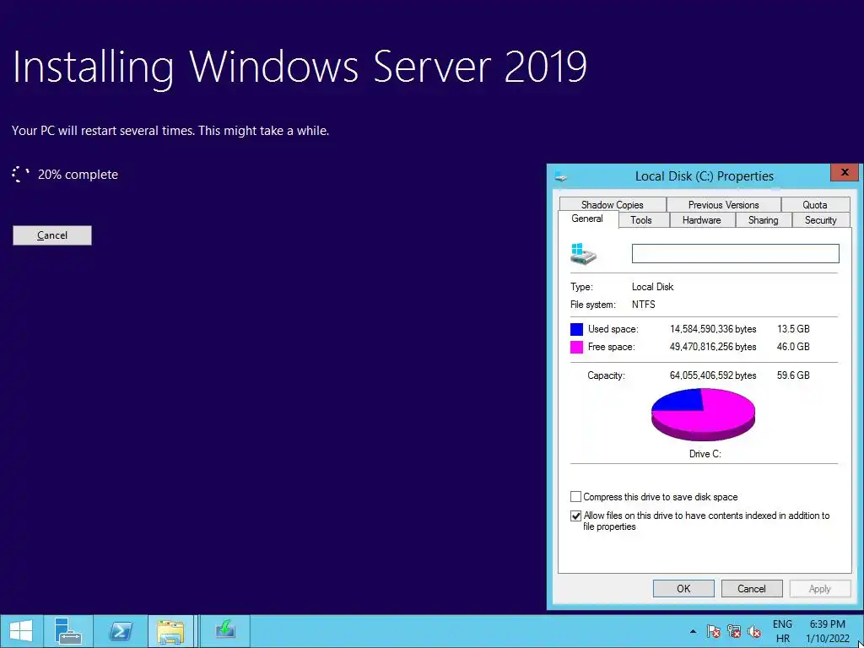The image size is (864, 648).
Task: Click the 59.6 GB capacity text
Action: (793, 375)
